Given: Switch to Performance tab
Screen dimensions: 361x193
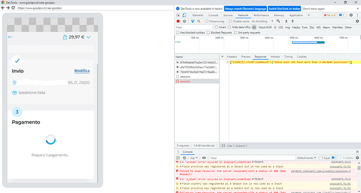Looking at the screenshot, I should (x=261, y=15).
